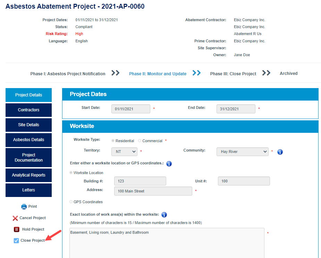The width and height of the screenshot is (321, 258).
Task: Open info icon next to GPS coordinates instruction
Action: click(x=169, y=164)
